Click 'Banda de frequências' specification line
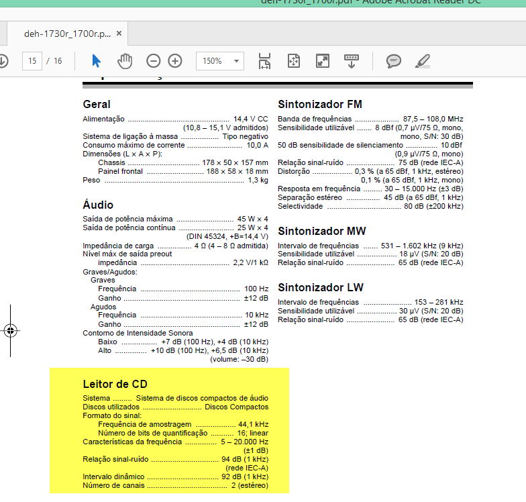Image resolution: width=526 pixels, height=502 pixels. (x=370, y=119)
